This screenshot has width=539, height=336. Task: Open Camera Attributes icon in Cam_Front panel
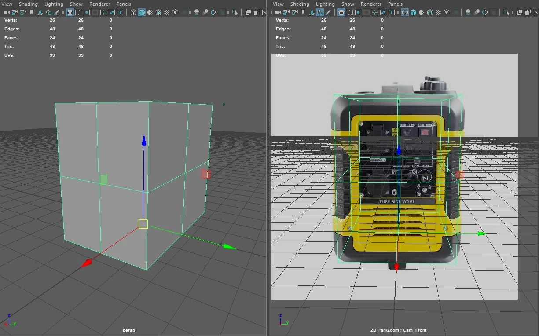(x=294, y=13)
